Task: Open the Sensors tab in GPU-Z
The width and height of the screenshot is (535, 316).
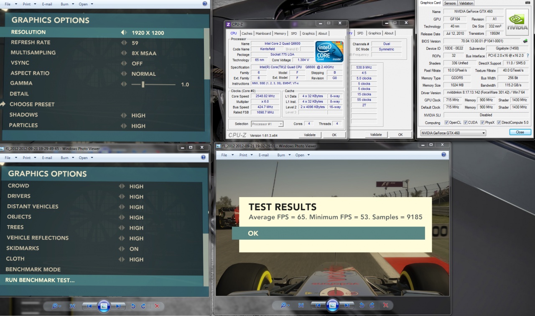Action: point(450,3)
